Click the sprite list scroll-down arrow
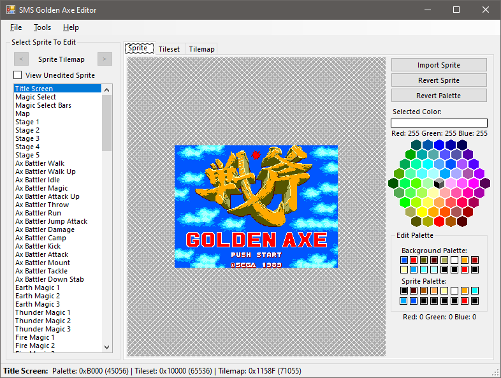 [106, 347]
